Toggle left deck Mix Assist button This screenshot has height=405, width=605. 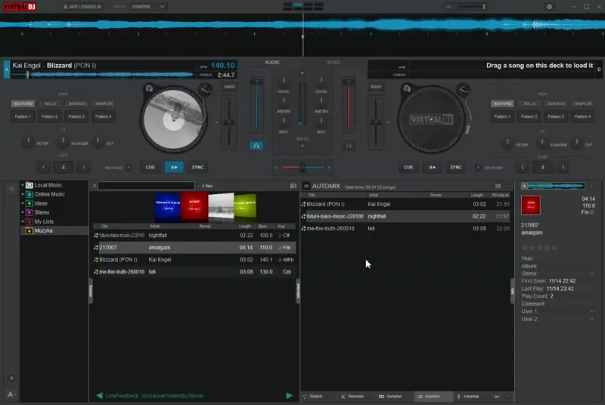pos(129,168)
